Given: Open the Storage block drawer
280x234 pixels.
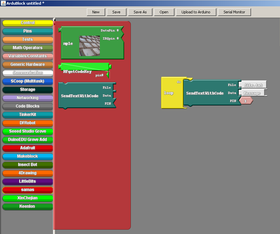Looking at the screenshot, I should tap(28, 90).
